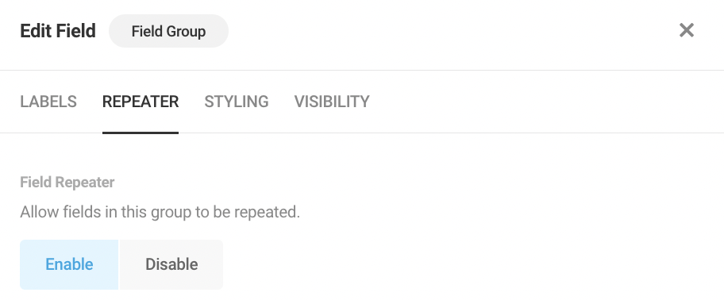Click the blue highlighted Enable button
Screen dimensions: 724x300
(x=69, y=264)
